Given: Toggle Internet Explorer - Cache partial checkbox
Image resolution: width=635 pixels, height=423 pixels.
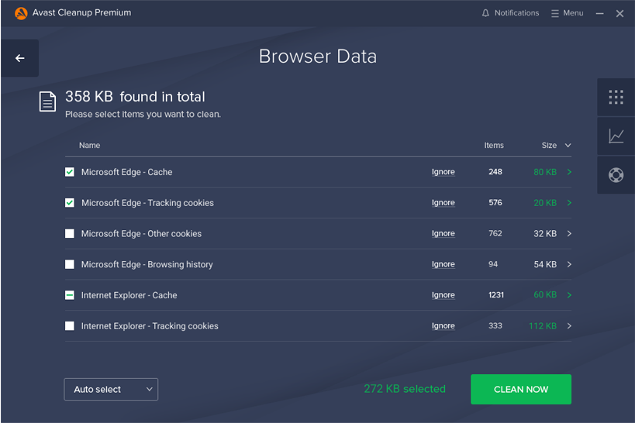Looking at the screenshot, I should [70, 295].
